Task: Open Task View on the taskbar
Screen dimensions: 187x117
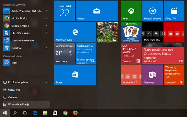Action: 25,113
